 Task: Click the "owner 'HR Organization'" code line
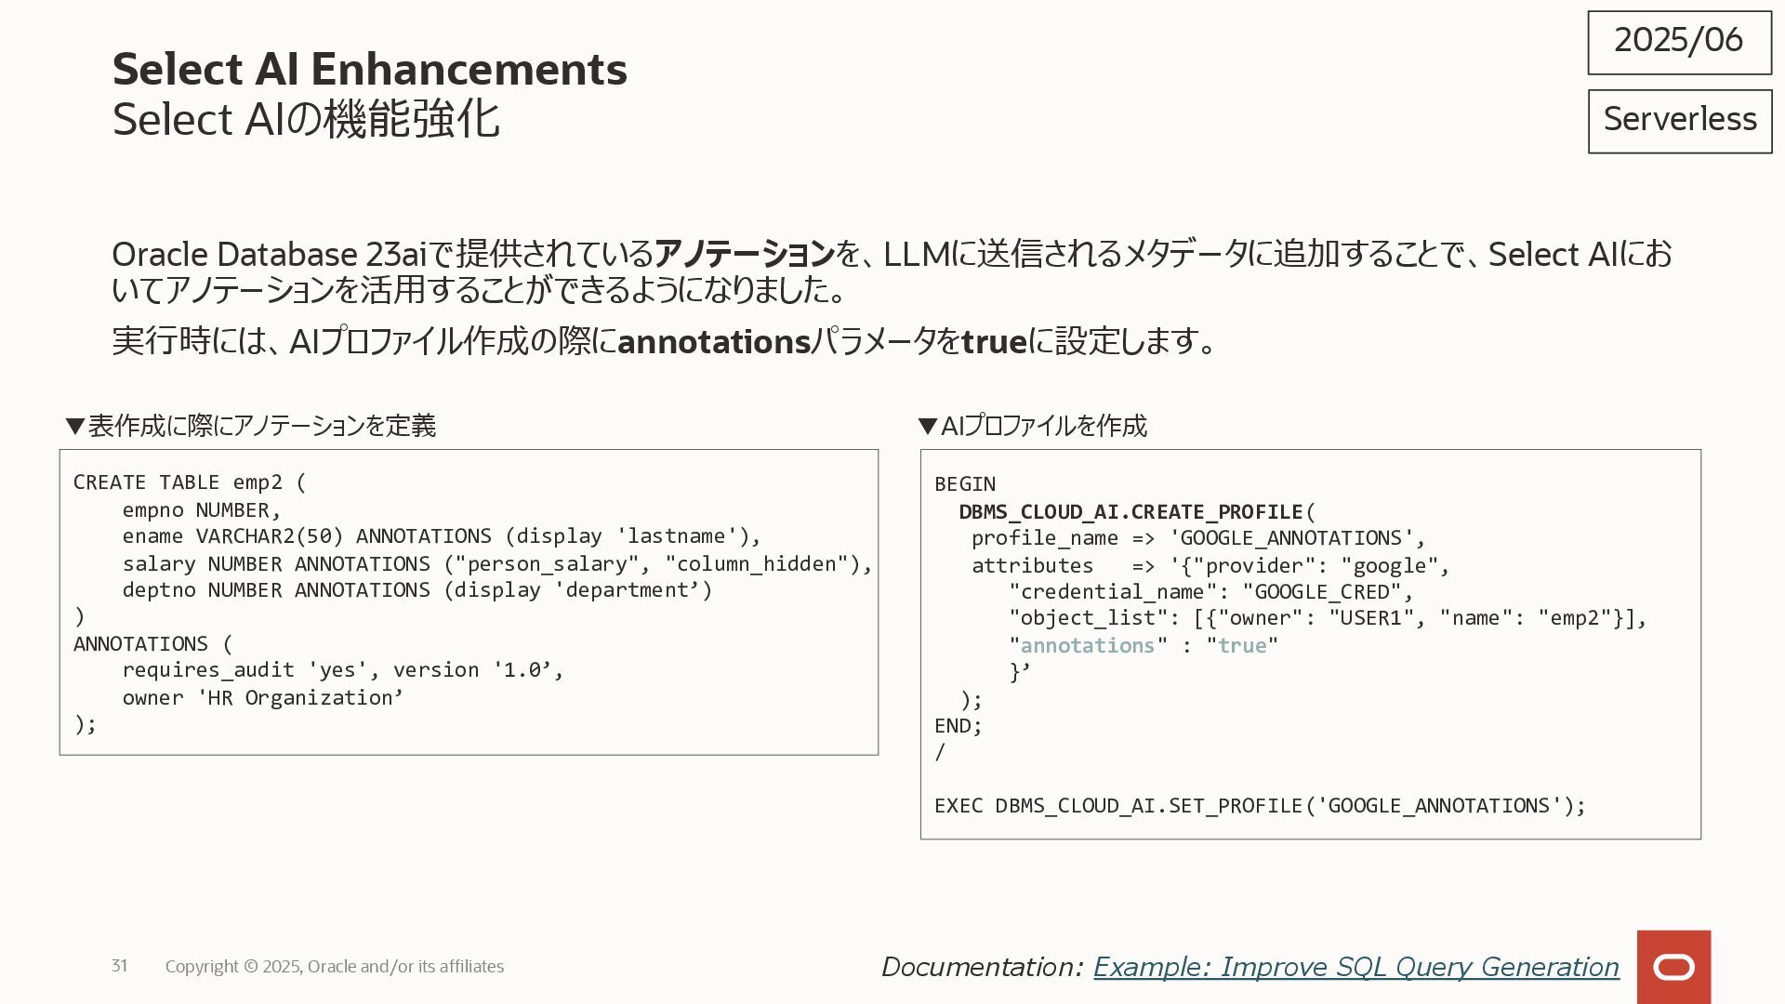(x=262, y=698)
